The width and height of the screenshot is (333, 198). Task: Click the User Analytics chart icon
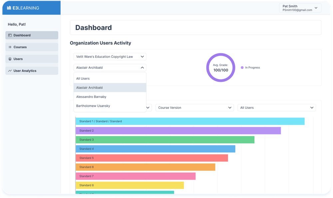[10, 71]
